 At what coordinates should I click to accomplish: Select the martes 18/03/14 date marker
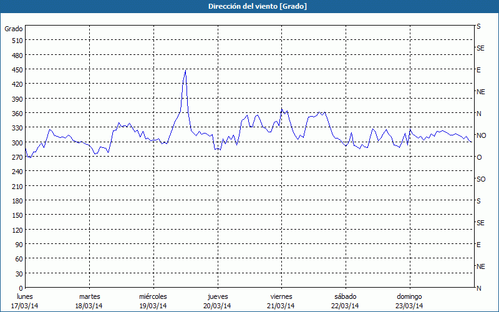tap(89, 301)
